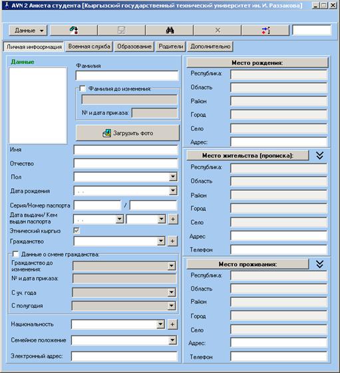Click Адрес field under Место проживания

pos(279,343)
